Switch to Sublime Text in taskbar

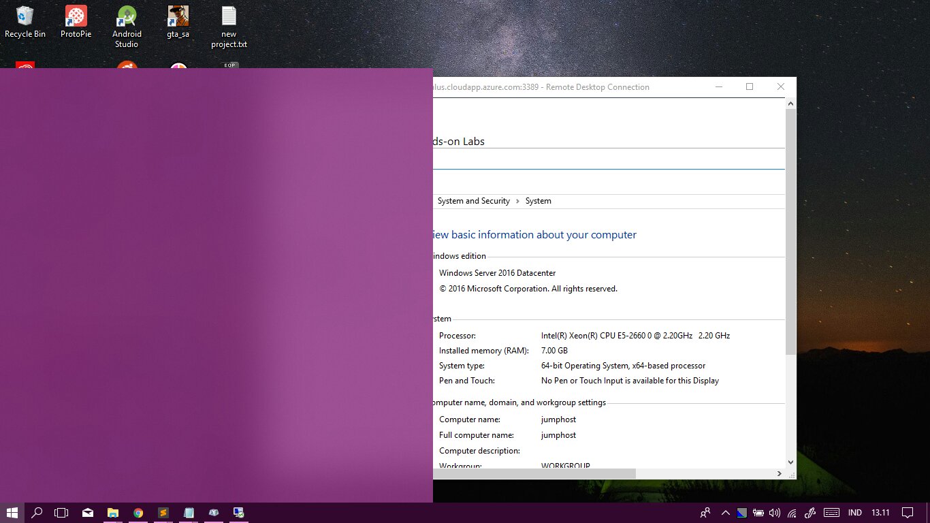[163, 513]
